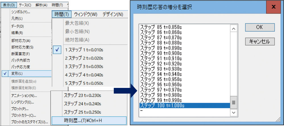Select パッチ応力度 menu entry

click(x=20, y=67)
